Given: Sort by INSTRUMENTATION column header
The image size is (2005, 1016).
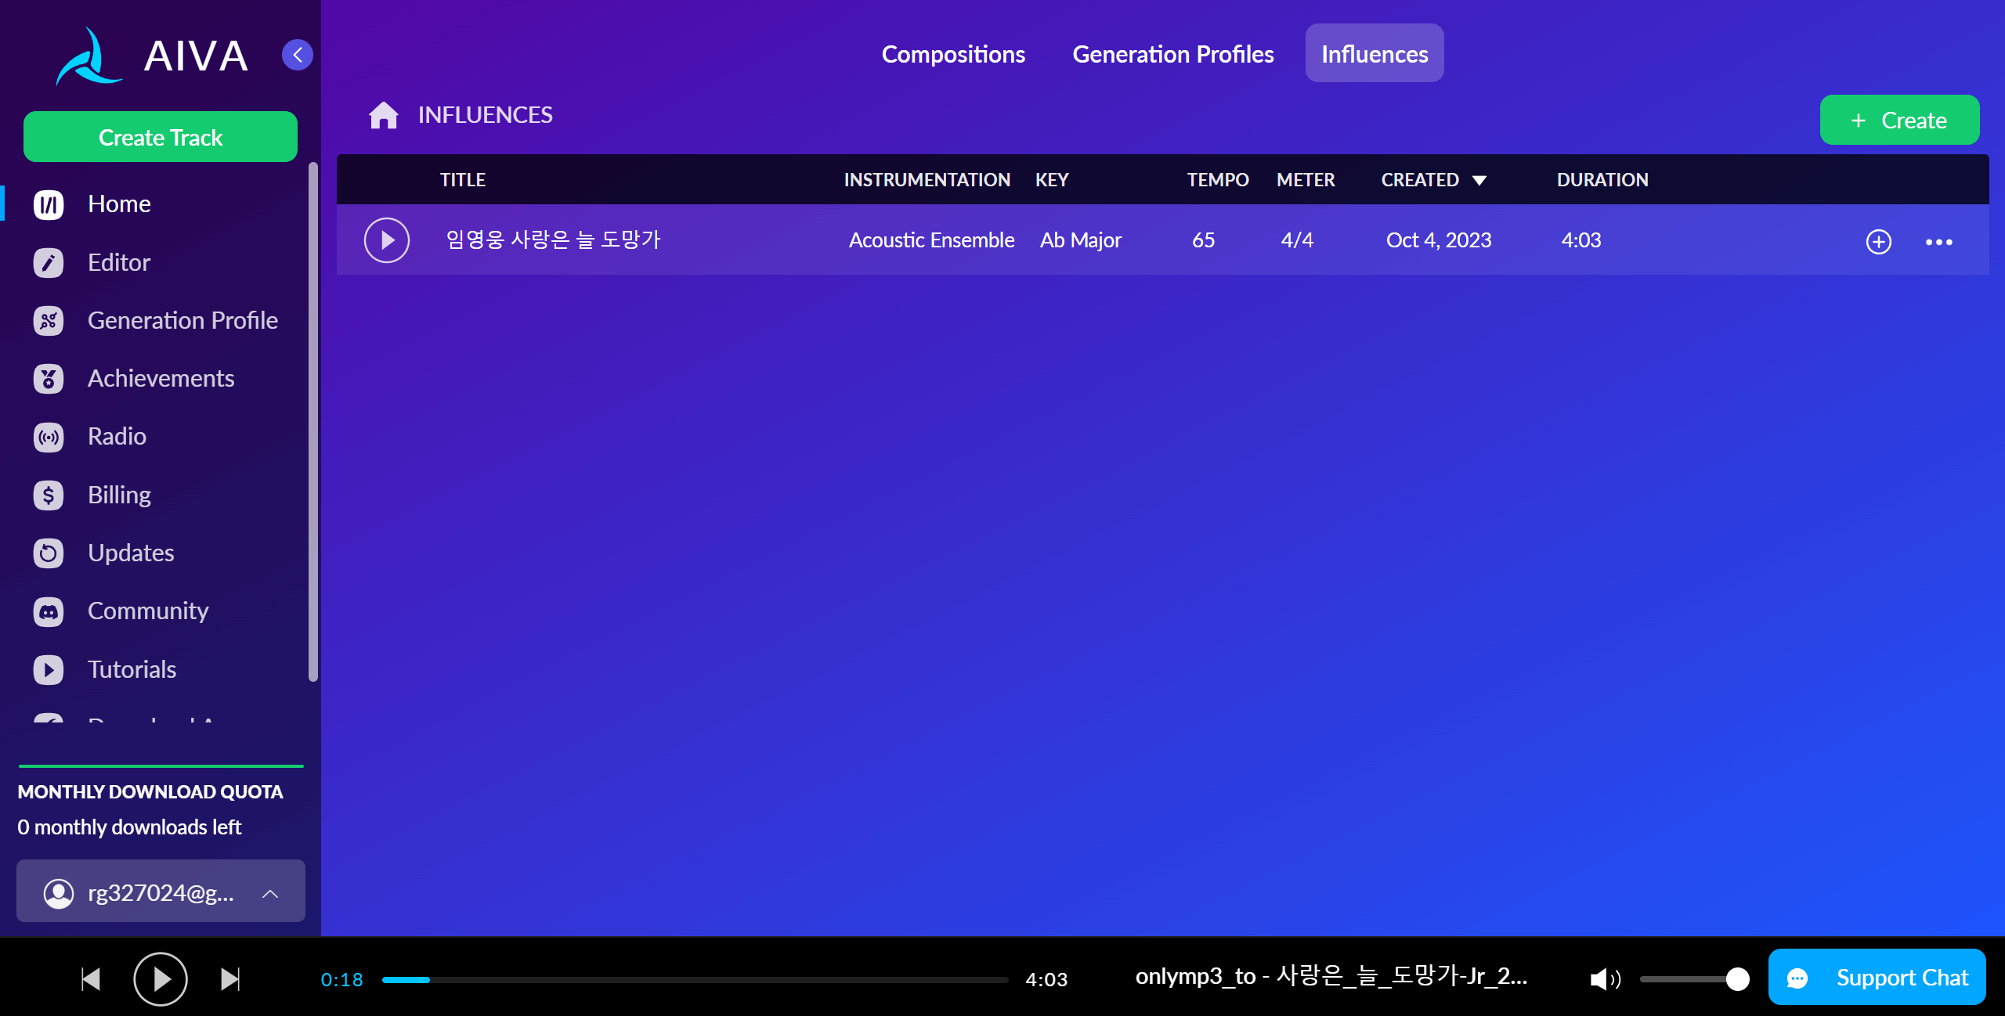Looking at the screenshot, I should pyautogui.click(x=927, y=180).
